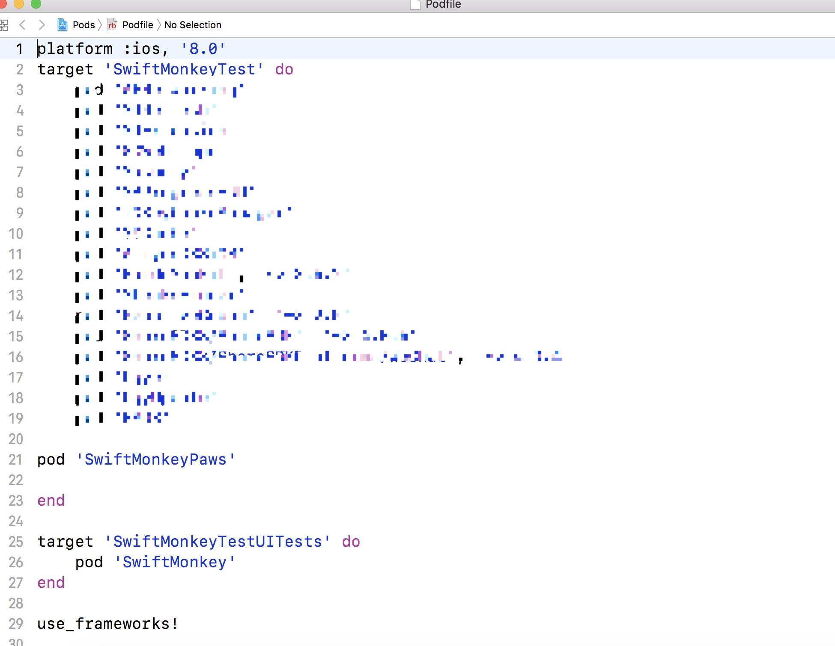Click the Ruby Podfile file icon
This screenshot has height=646, width=835.
112,25
